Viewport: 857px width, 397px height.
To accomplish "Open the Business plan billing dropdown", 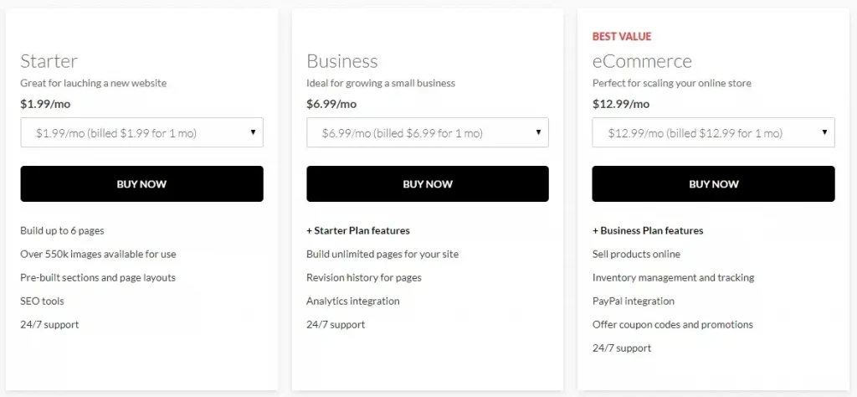I will coord(428,132).
